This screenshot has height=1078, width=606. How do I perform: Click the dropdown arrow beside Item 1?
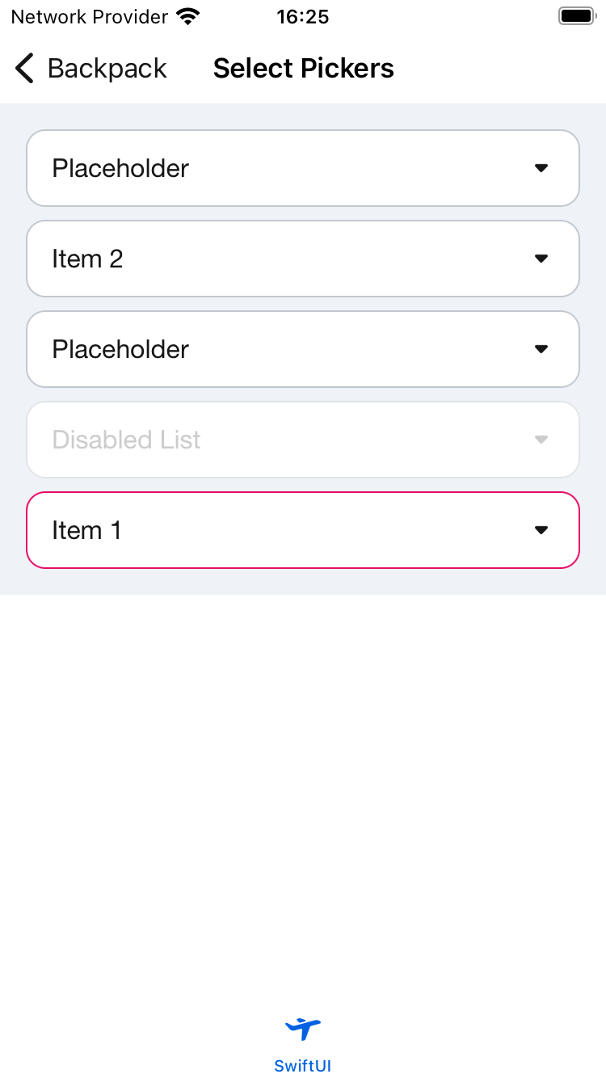[x=541, y=530]
